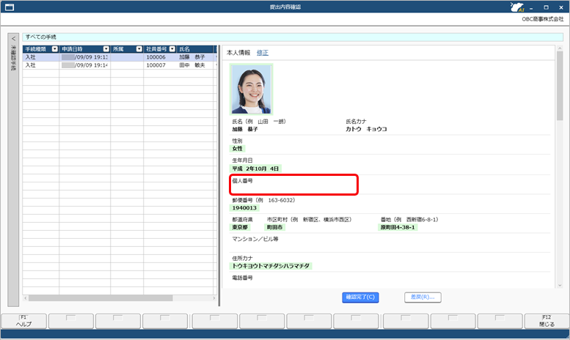Screen dimensions: 570x340
Task: Click the employee profile photo
Action: click(251, 88)
